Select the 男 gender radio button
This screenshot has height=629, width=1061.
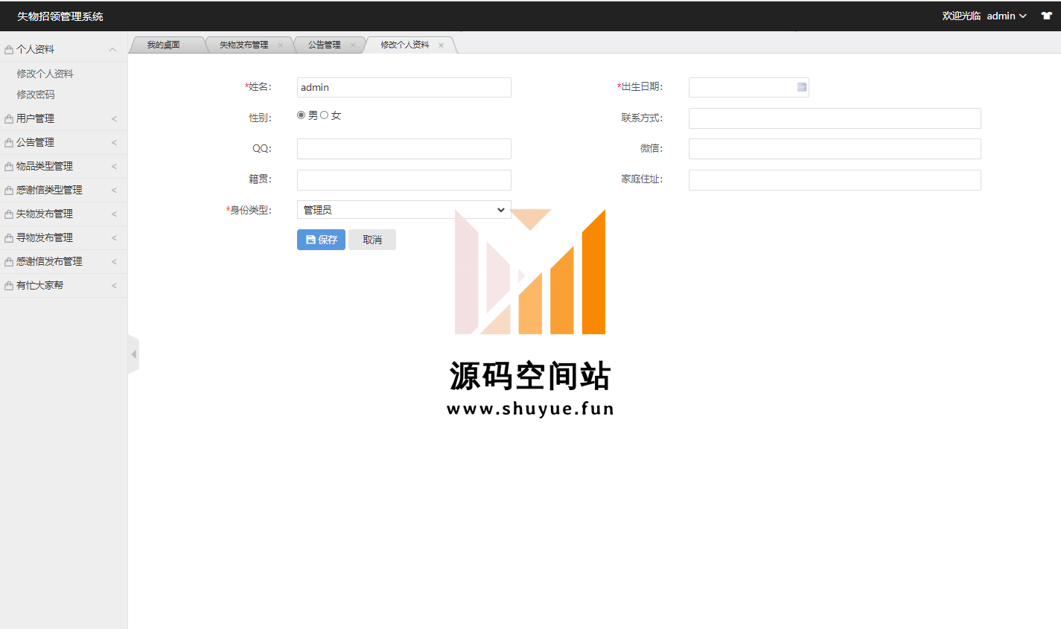tap(301, 115)
